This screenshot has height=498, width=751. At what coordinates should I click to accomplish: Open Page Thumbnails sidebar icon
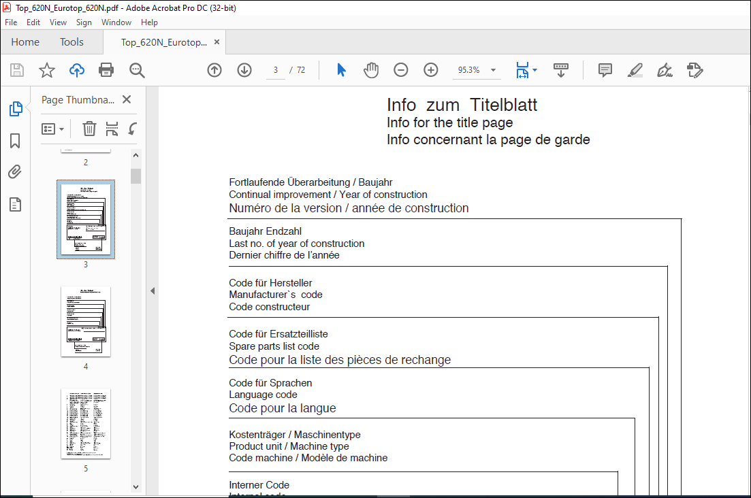coord(16,109)
